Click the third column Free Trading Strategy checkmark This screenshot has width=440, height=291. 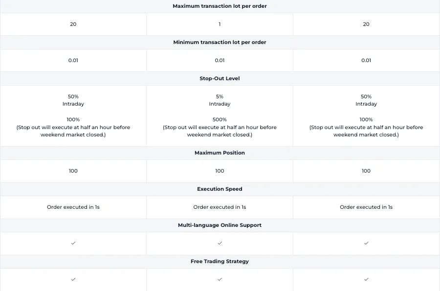click(x=366, y=279)
